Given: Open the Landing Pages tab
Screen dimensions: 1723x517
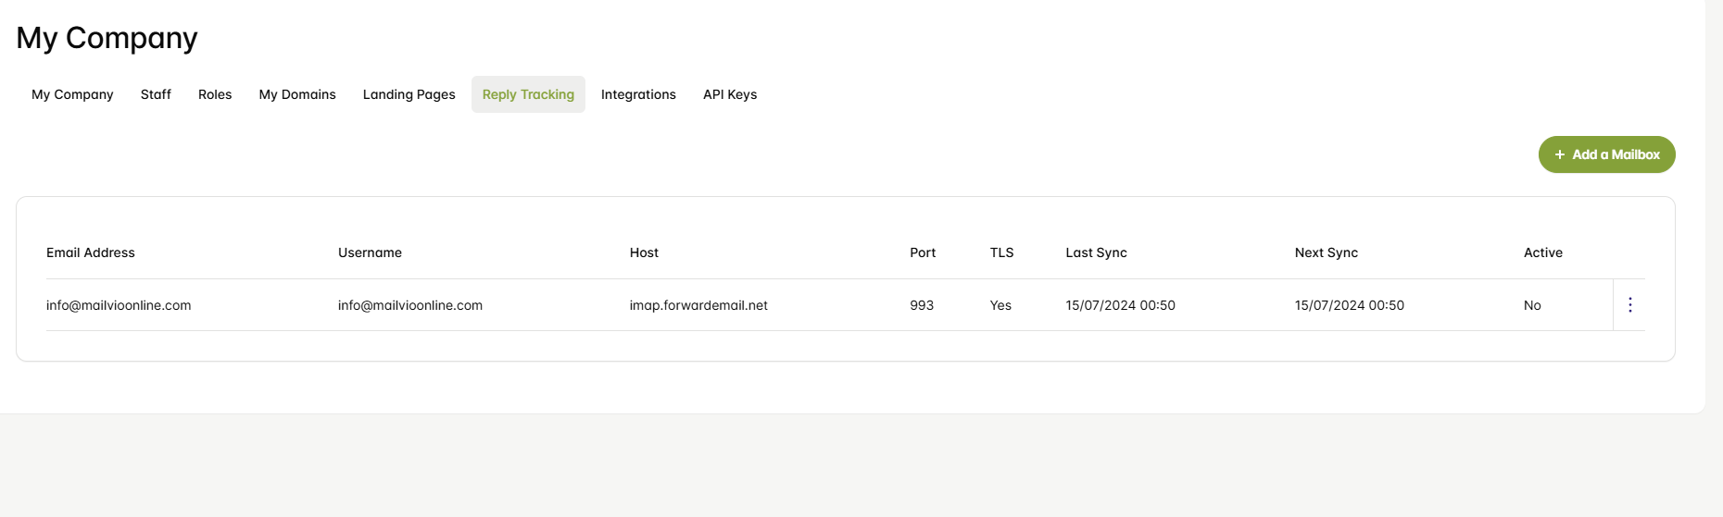Looking at the screenshot, I should pos(409,94).
